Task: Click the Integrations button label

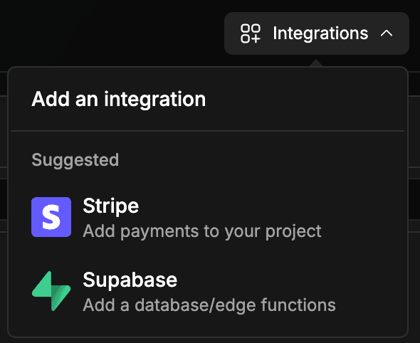Action: tap(320, 33)
